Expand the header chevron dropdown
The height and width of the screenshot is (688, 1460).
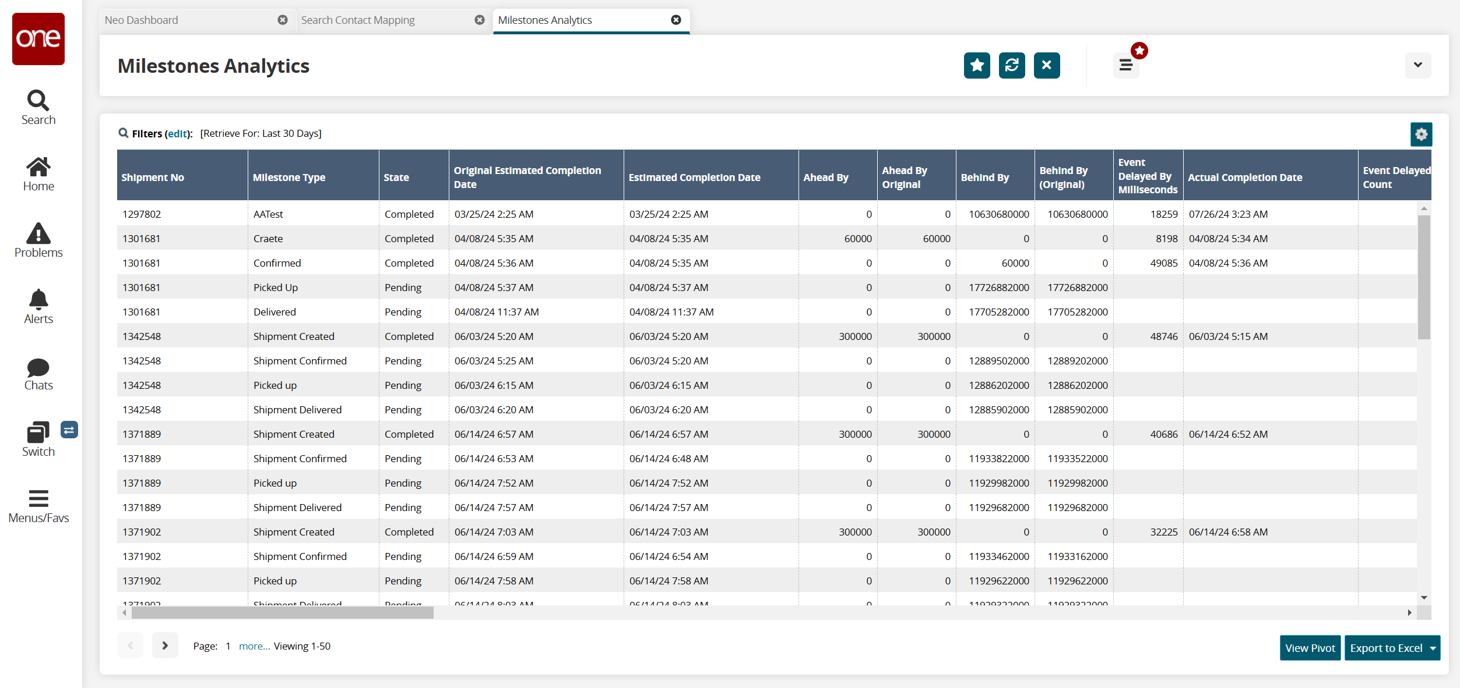1418,65
